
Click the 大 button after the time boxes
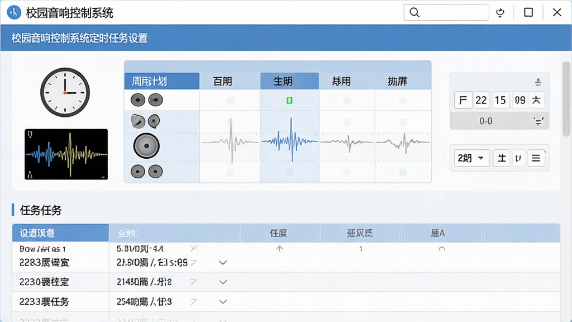click(536, 100)
